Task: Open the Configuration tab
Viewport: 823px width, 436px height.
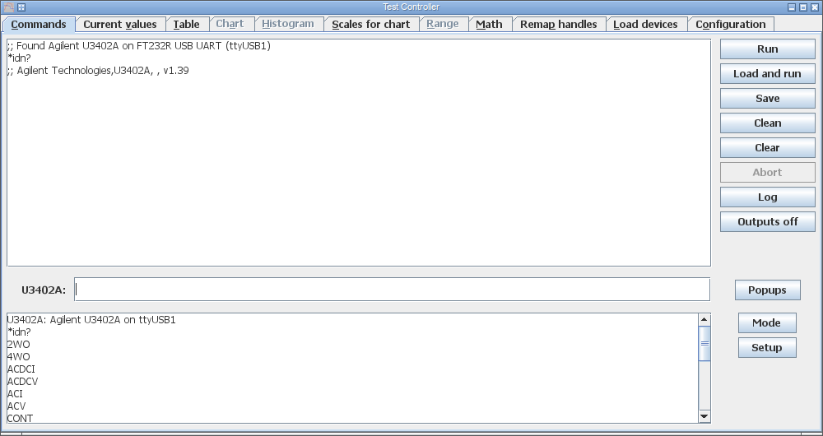Action: tap(730, 24)
